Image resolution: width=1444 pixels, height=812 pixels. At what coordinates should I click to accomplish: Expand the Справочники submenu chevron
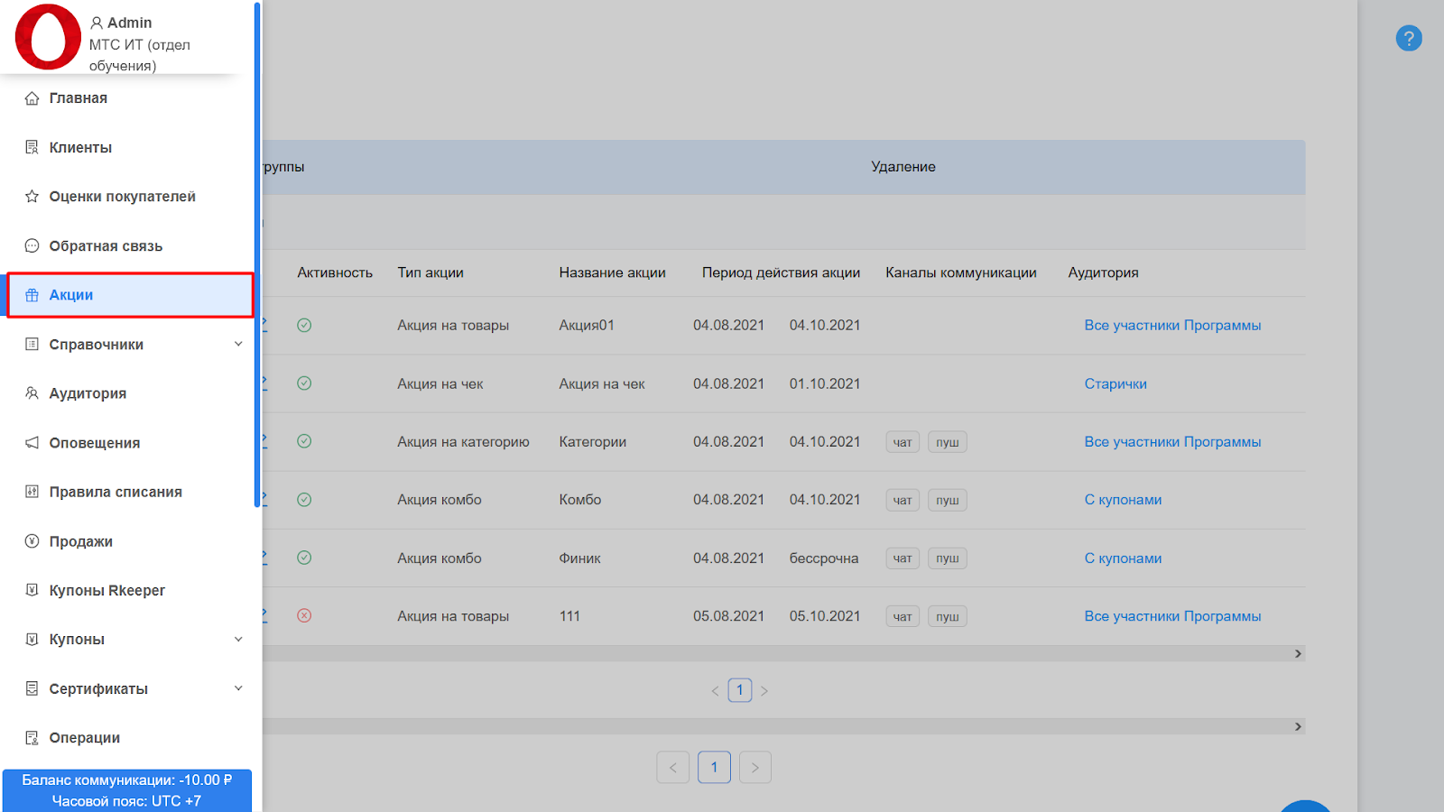(238, 344)
